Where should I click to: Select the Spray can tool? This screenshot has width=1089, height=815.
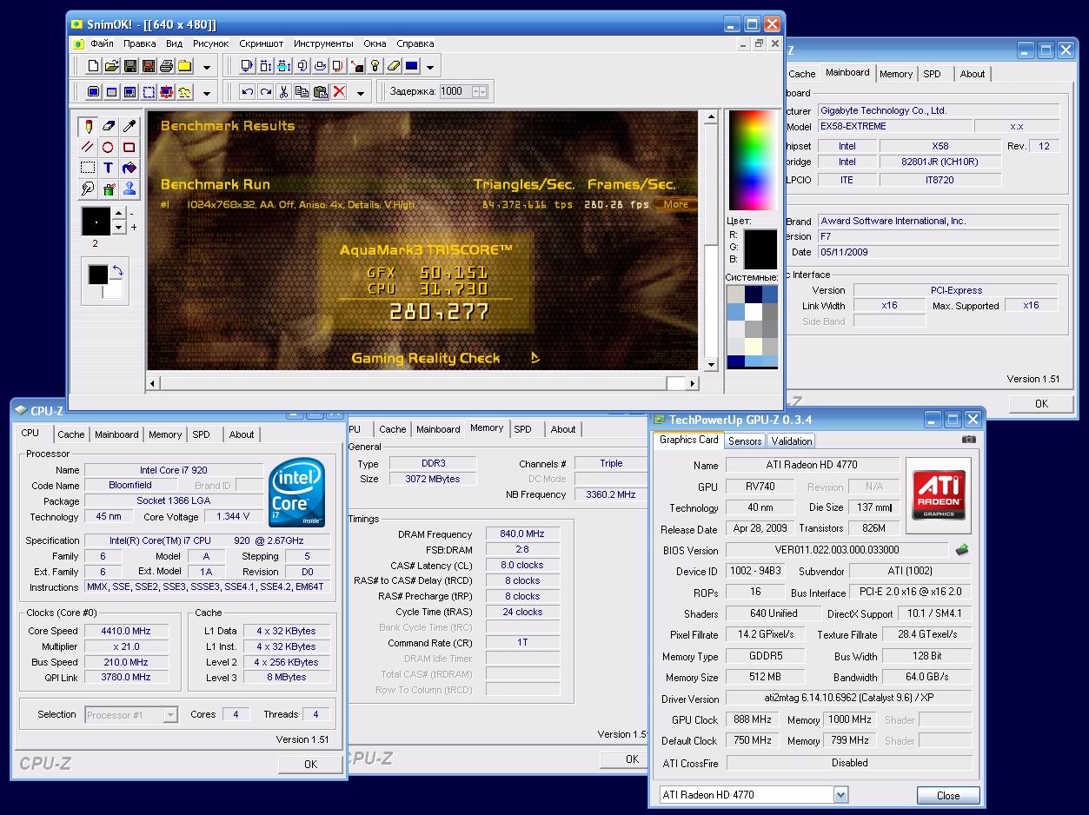(x=109, y=189)
